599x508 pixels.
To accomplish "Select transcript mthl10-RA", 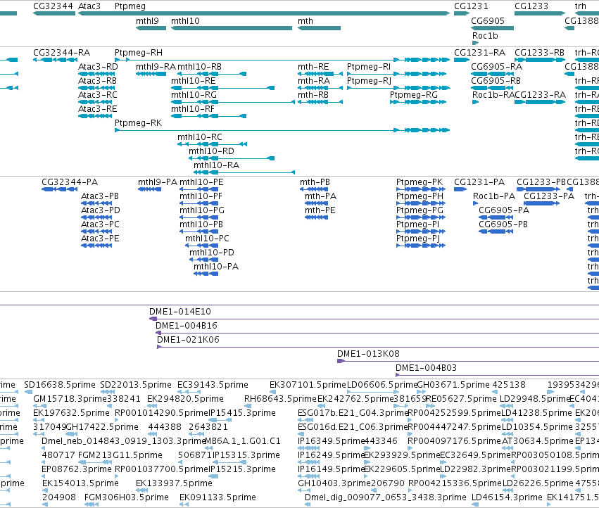I will [217, 165].
